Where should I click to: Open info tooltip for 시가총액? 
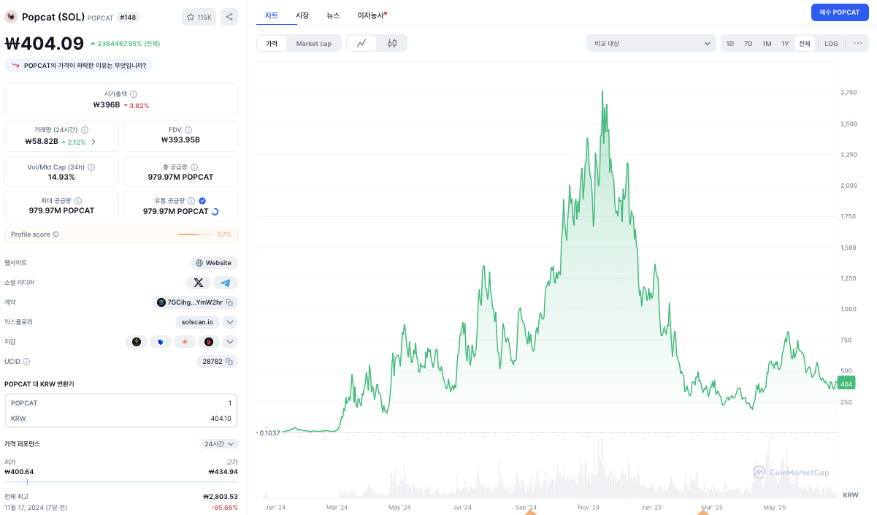pyautogui.click(x=134, y=94)
